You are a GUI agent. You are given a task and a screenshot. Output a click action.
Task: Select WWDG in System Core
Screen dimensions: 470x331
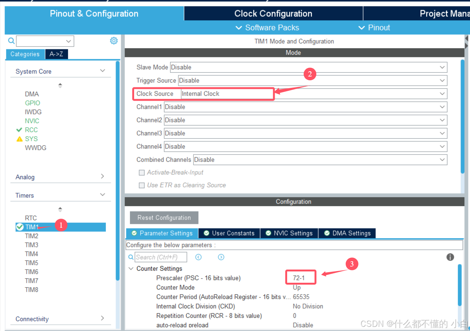coord(36,148)
